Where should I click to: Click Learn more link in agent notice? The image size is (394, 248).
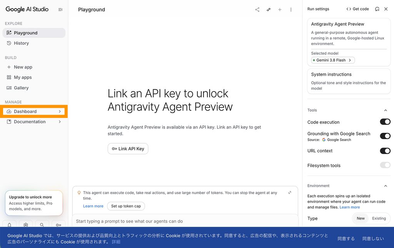click(x=93, y=206)
